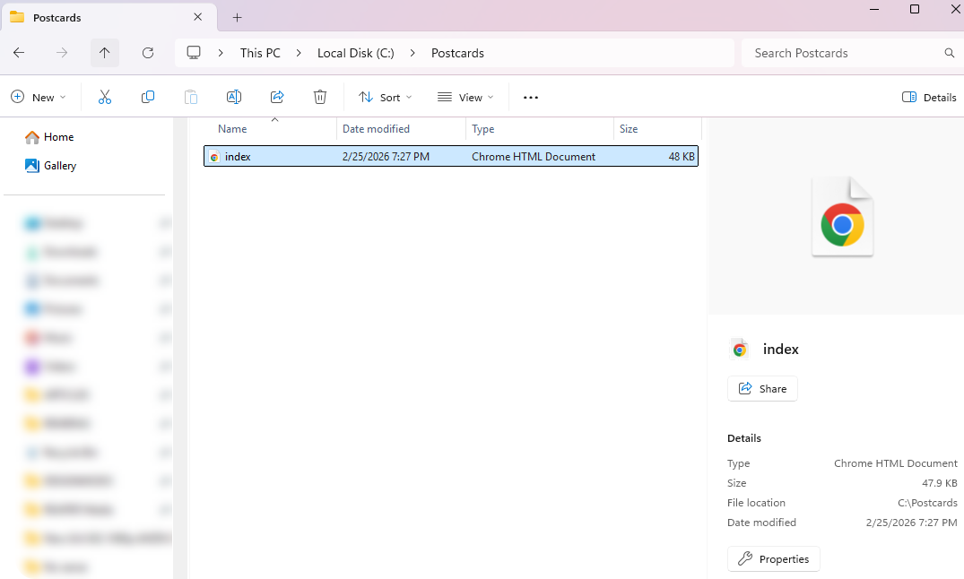The width and height of the screenshot is (964, 579).
Task: Open Properties from the details pane
Action: tap(773, 558)
